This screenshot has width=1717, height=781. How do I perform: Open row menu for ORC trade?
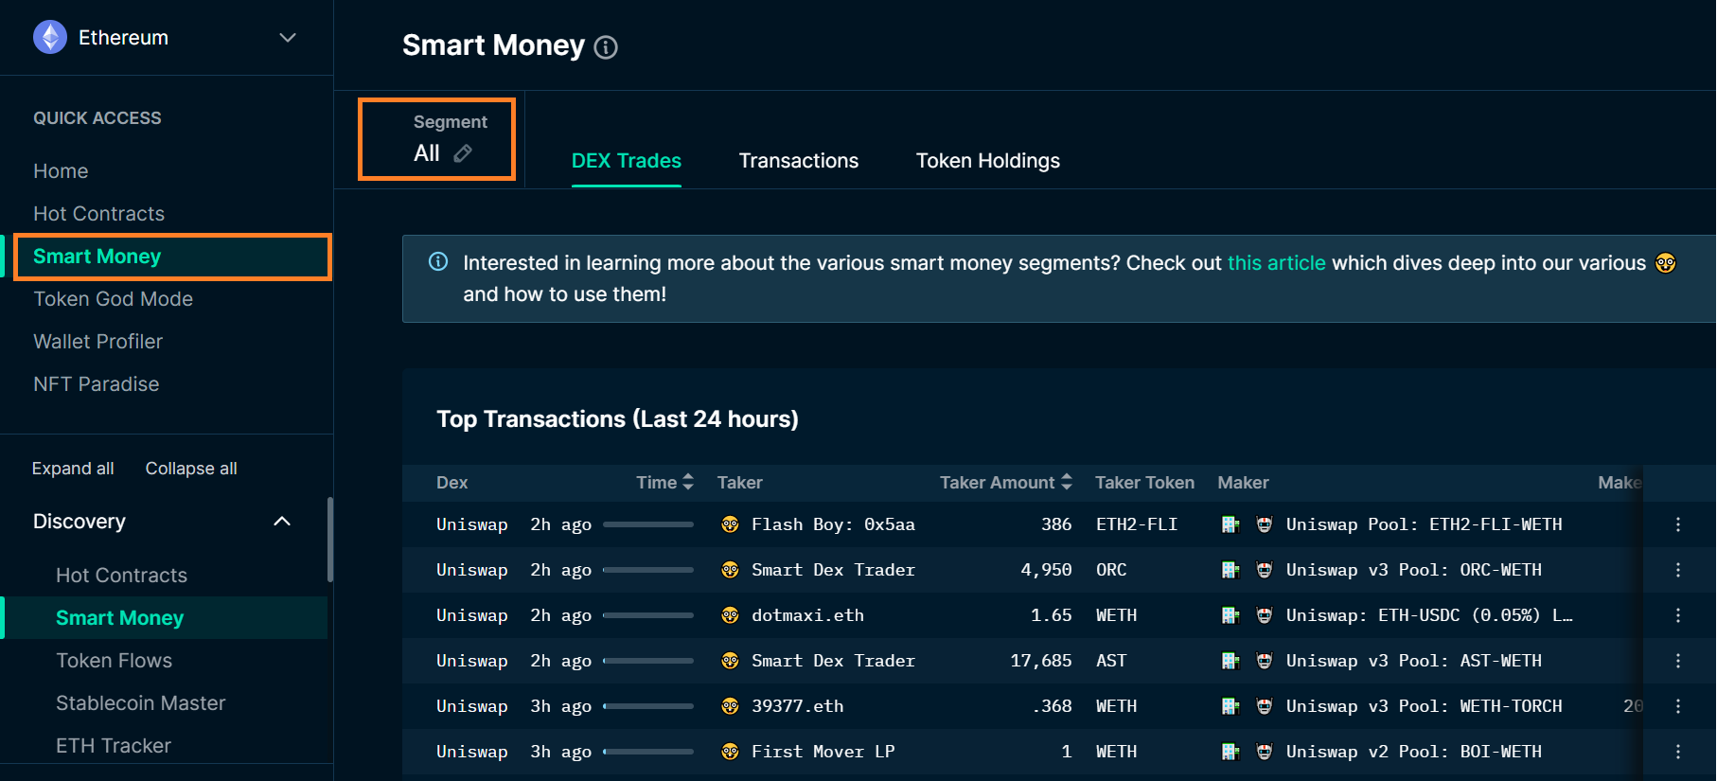[x=1678, y=570]
